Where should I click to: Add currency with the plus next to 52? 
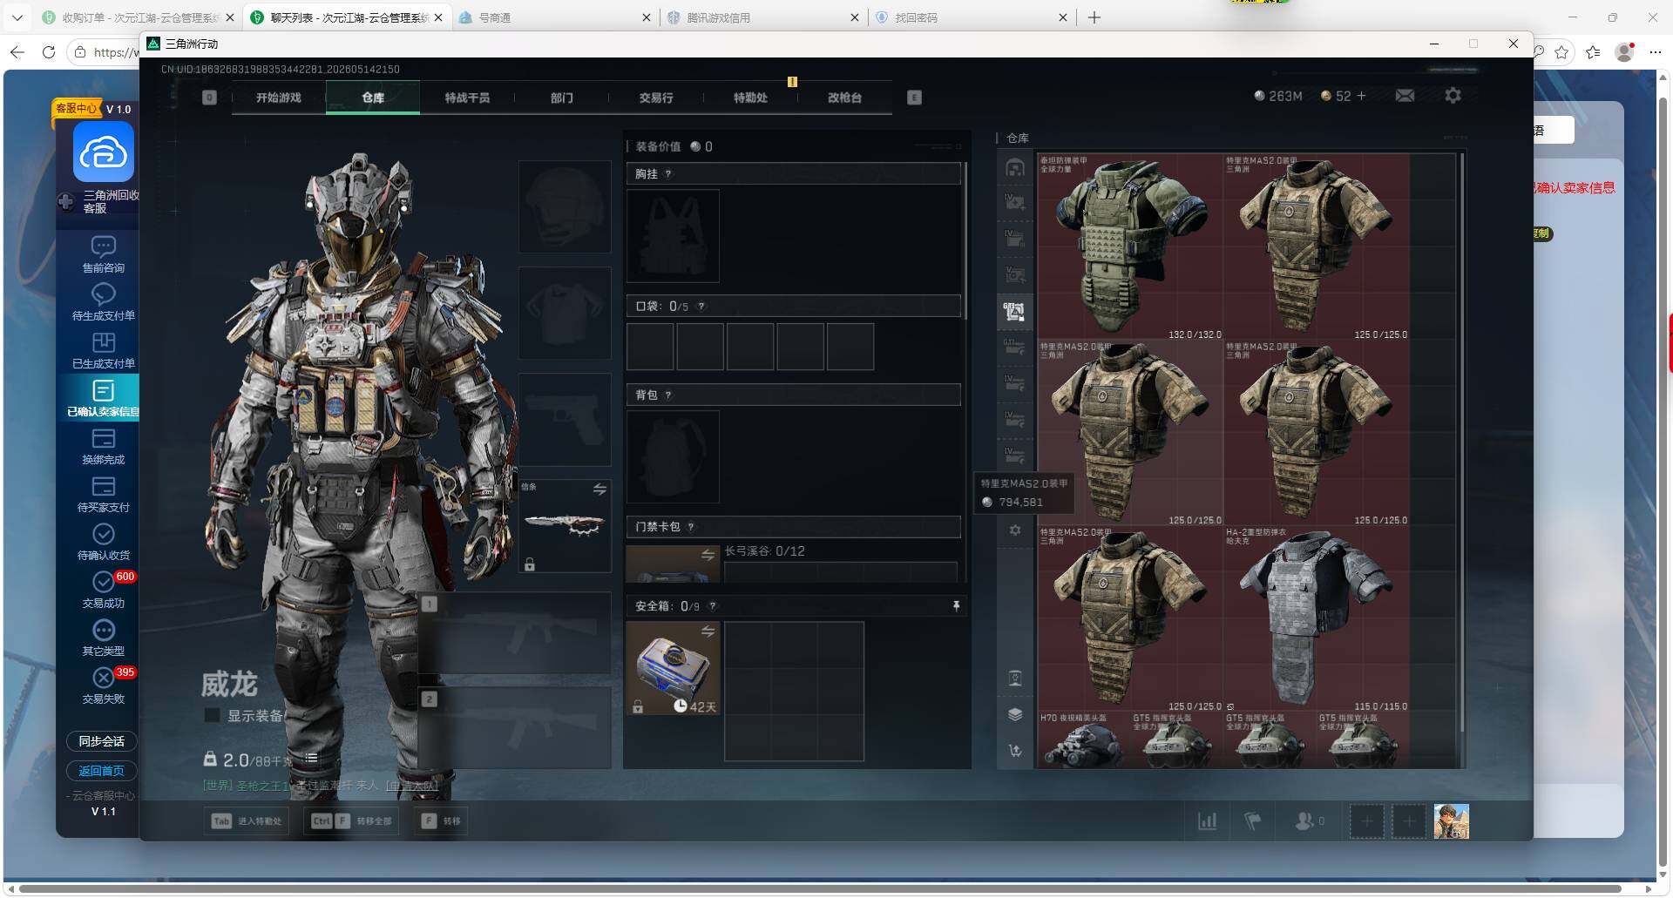[x=1361, y=96]
